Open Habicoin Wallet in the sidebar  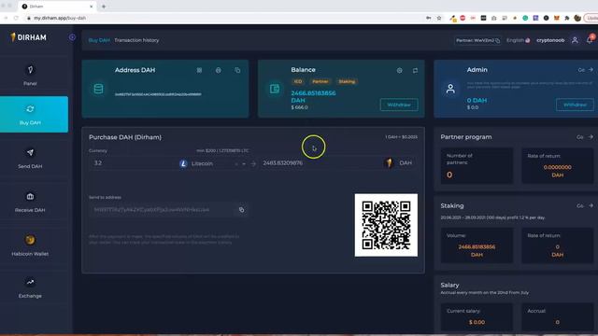point(30,245)
